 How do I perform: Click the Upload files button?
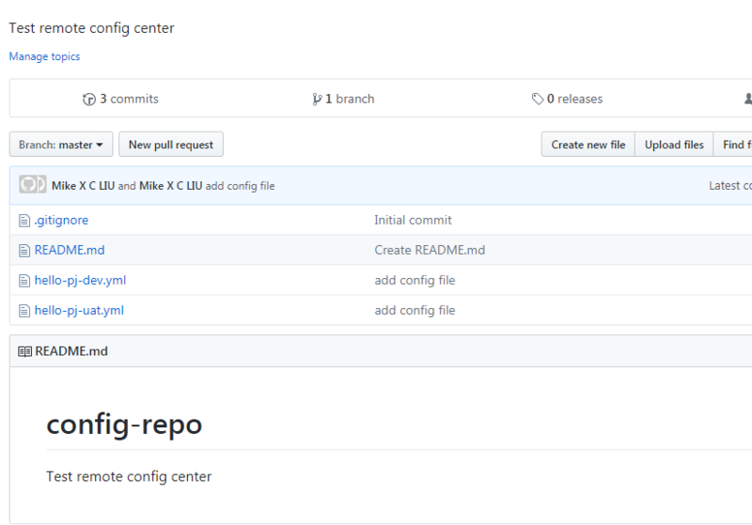click(674, 145)
